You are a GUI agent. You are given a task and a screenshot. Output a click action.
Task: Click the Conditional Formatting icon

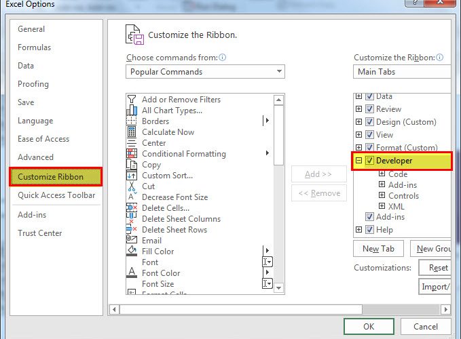132,153
